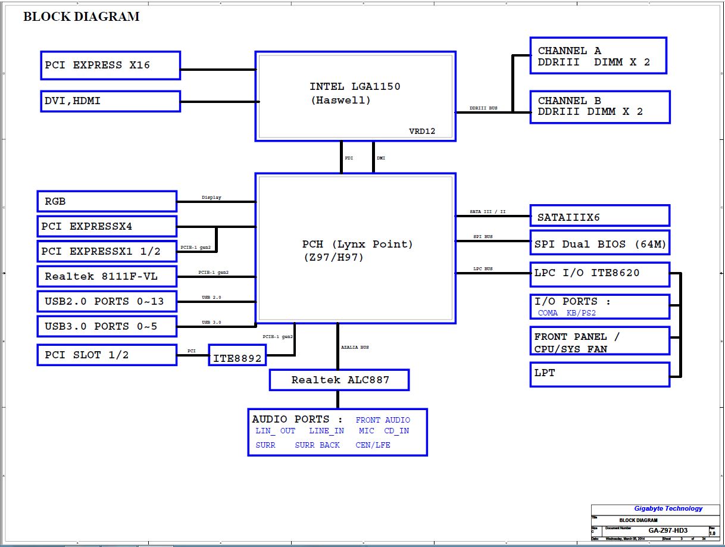725x547 pixels.
Task: Click the SURR BACK audio label
Action: [317, 445]
